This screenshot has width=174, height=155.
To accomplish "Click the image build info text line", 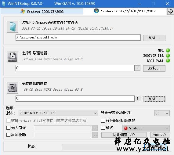I will click(x=67, y=28).
